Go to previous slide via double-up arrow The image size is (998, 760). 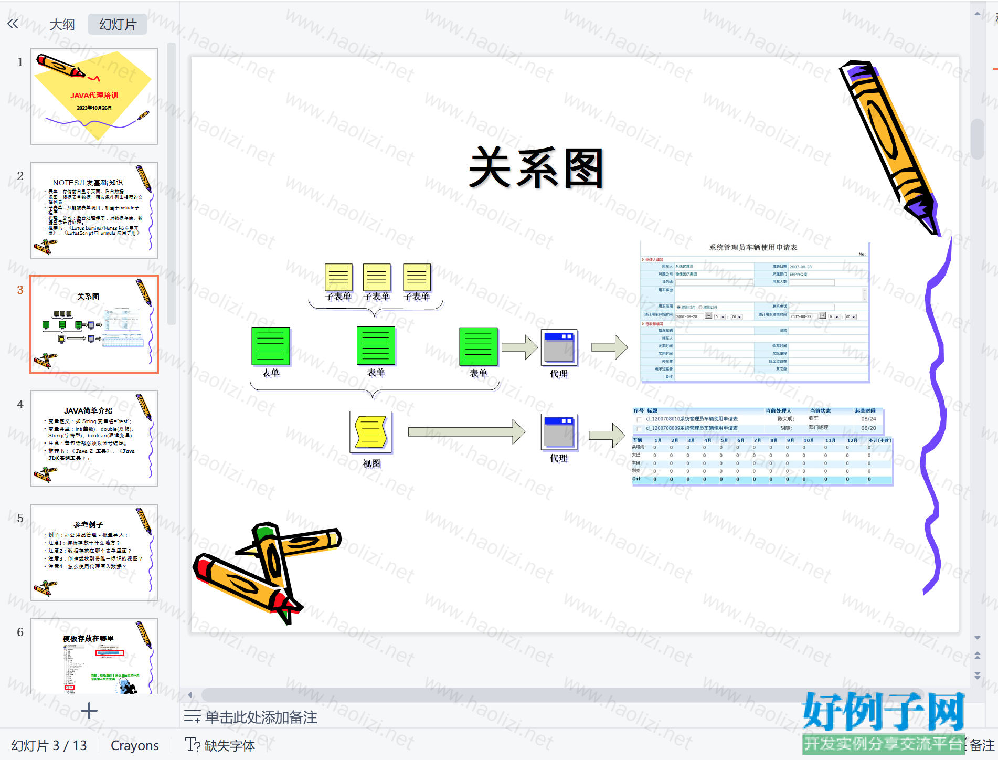(x=977, y=656)
